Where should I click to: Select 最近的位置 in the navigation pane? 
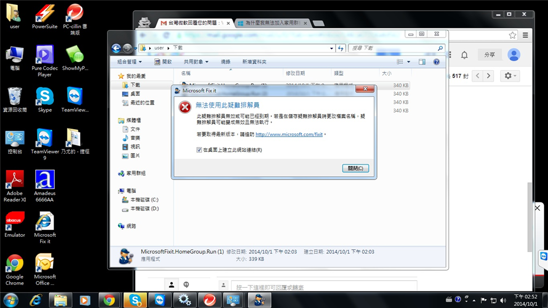(x=139, y=102)
